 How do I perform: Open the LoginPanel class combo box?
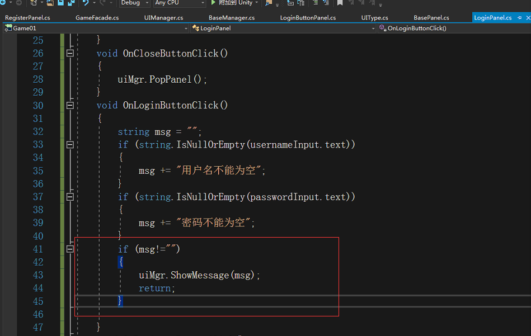pos(284,29)
